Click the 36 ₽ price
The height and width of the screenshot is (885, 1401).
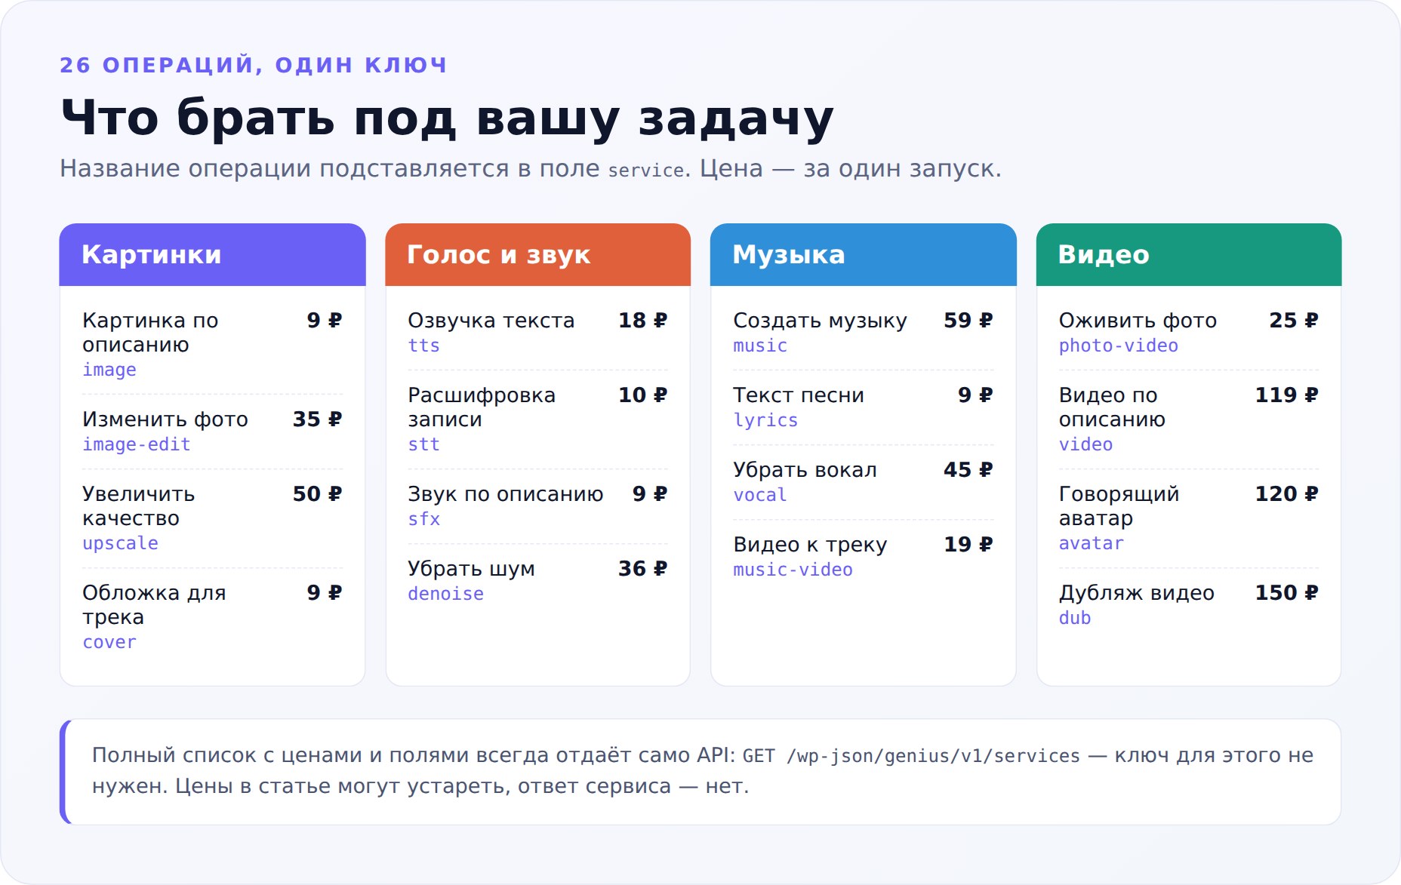[643, 569]
